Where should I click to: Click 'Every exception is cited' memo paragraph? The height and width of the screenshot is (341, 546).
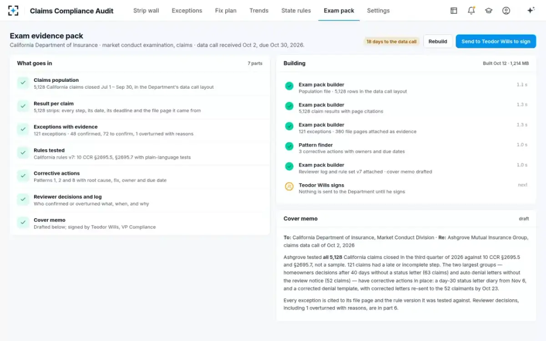401,304
